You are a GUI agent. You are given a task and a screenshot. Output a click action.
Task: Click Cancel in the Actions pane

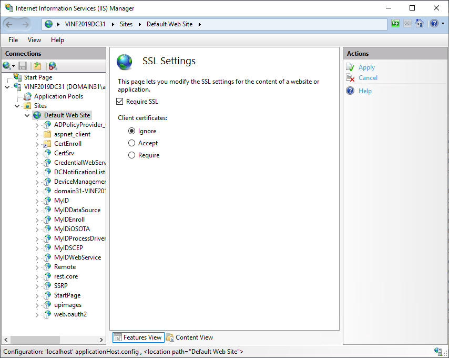pos(368,78)
